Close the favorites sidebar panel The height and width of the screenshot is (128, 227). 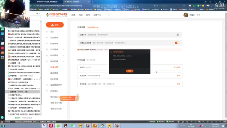coord(40,14)
